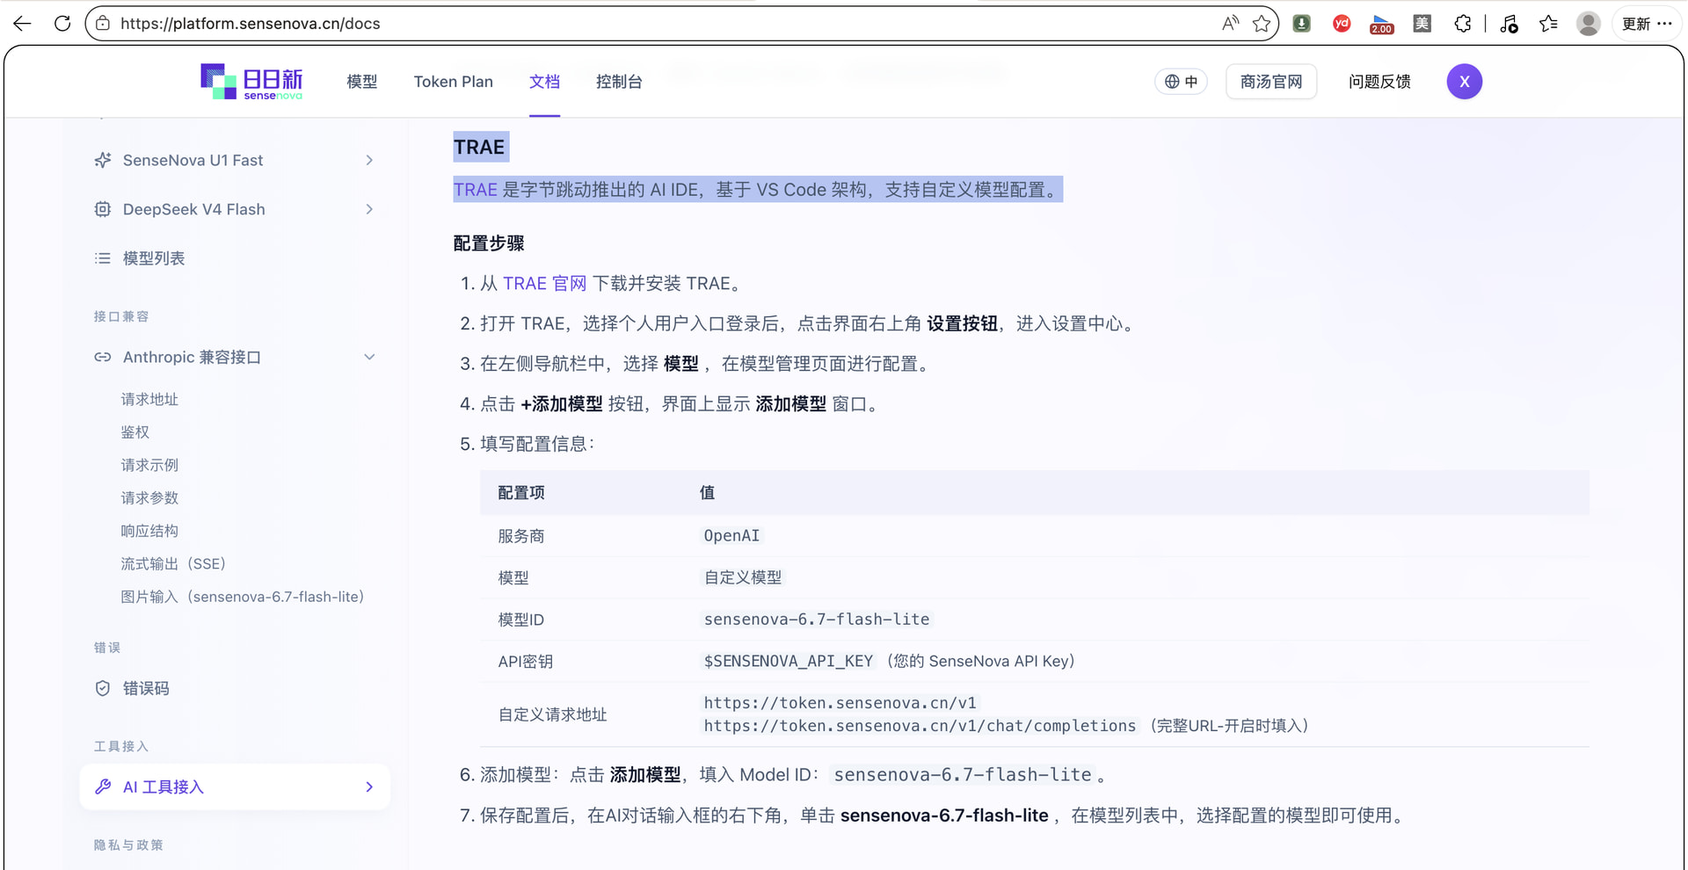Click the 配置项 column header
Viewport: 1688px width, 870px height.
pyautogui.click(x=521, y=493)
